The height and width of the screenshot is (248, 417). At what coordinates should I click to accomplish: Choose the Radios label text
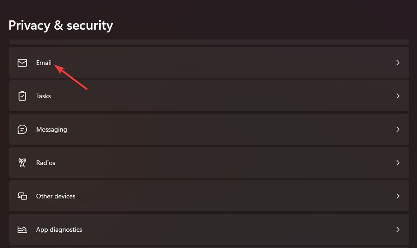point(45,163)
